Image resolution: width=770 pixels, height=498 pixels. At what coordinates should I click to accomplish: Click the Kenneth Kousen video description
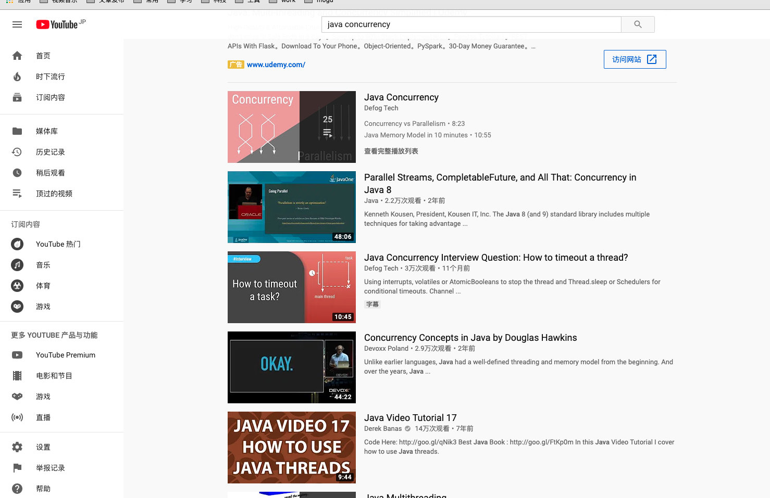point(507,219)
